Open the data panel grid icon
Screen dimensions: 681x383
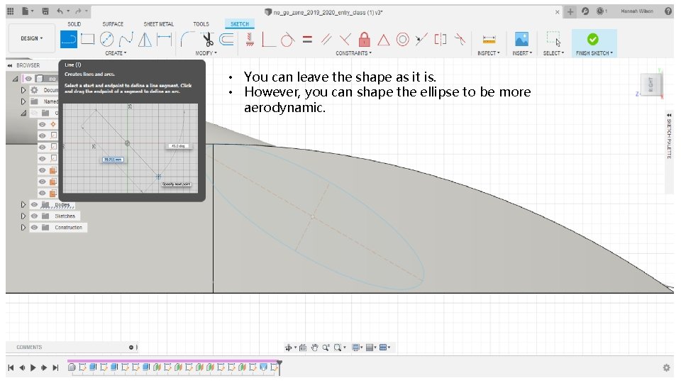11,11
